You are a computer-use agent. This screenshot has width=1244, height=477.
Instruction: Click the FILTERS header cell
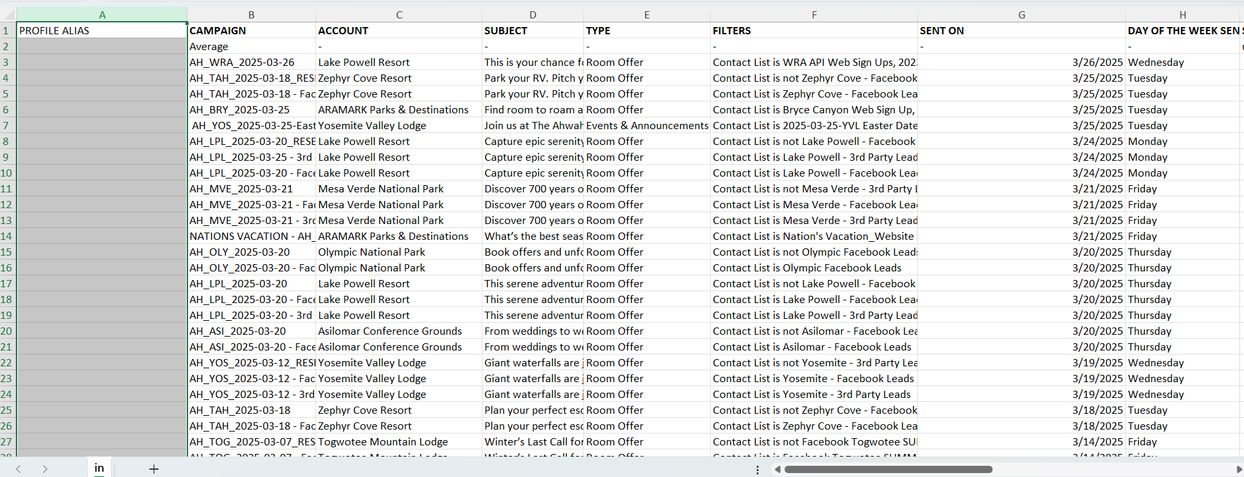(814, 30)
